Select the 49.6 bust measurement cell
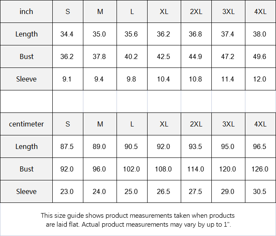This screenshot has height=236, width=276. coord(259,56)
